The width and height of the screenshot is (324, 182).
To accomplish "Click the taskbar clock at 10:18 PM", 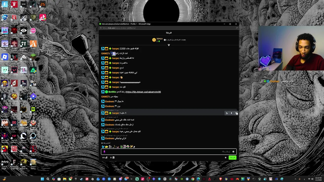I will click(318, 179).
